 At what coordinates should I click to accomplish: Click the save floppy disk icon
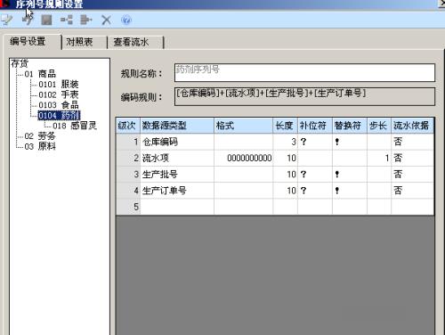[46, 20]
